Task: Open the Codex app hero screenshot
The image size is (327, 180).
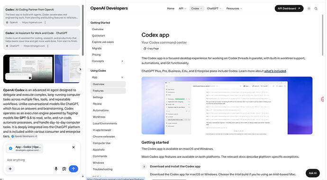Action: (227, 105)
